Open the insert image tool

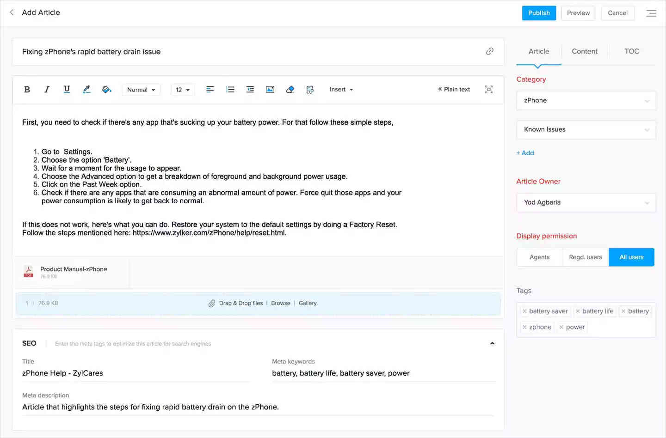point(270,89)
